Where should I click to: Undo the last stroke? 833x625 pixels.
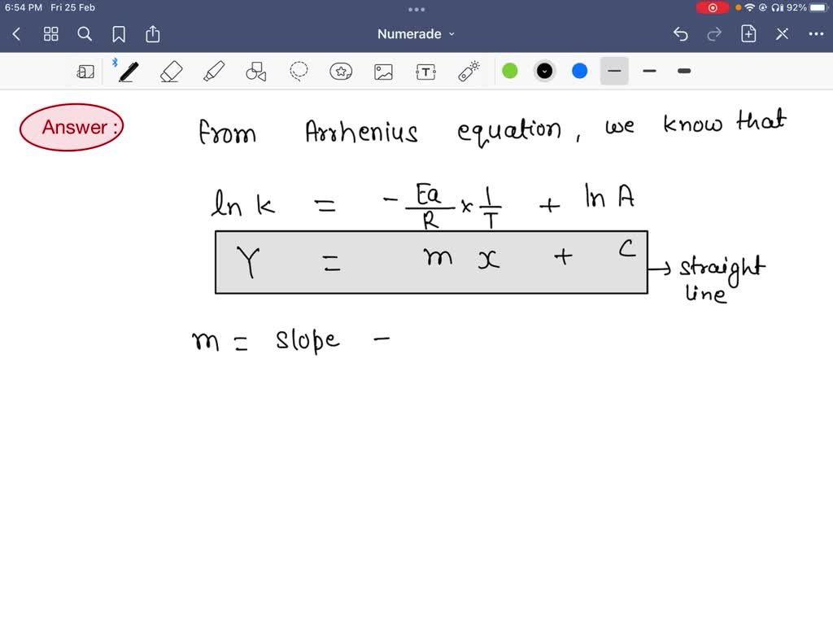[681, 34]
